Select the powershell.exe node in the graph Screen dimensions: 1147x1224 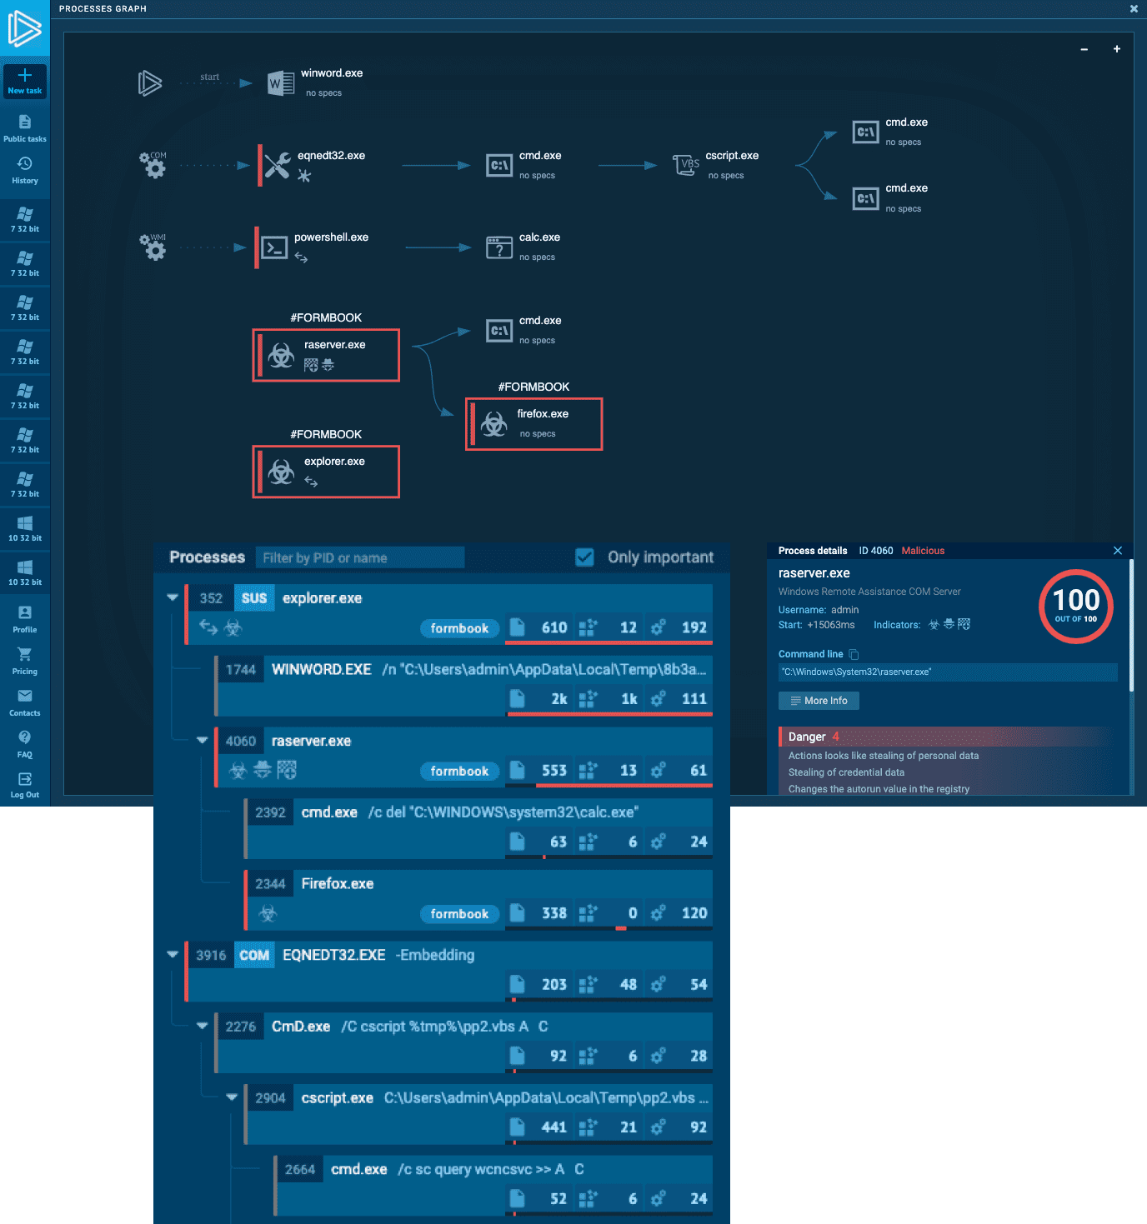click(x=313, y=247)
